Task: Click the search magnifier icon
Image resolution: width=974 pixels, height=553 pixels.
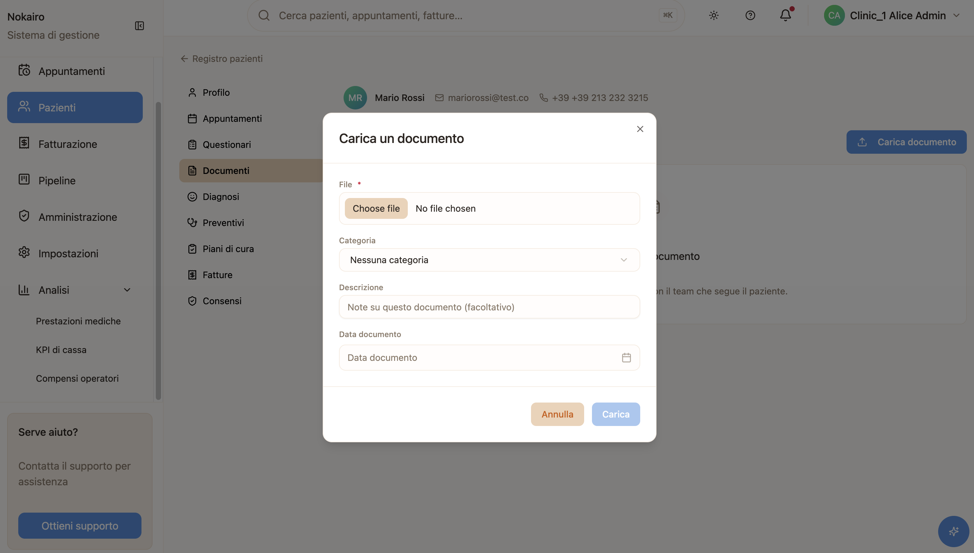Action: point(264,16)
